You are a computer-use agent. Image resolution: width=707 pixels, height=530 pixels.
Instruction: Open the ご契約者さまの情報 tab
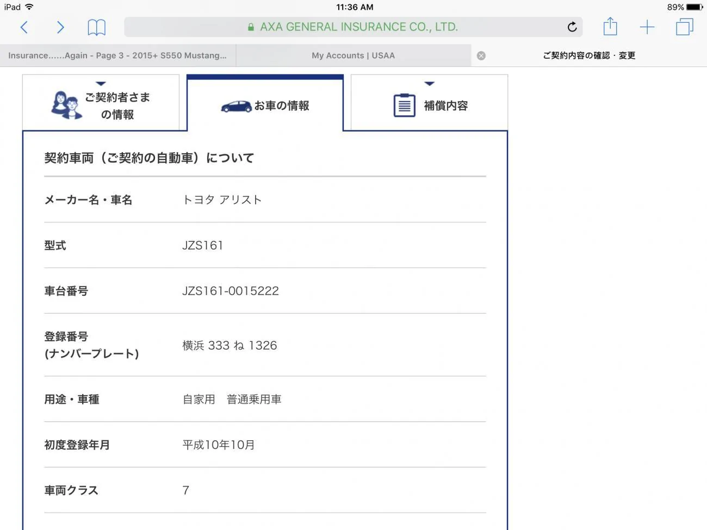(x=101, y=103)
